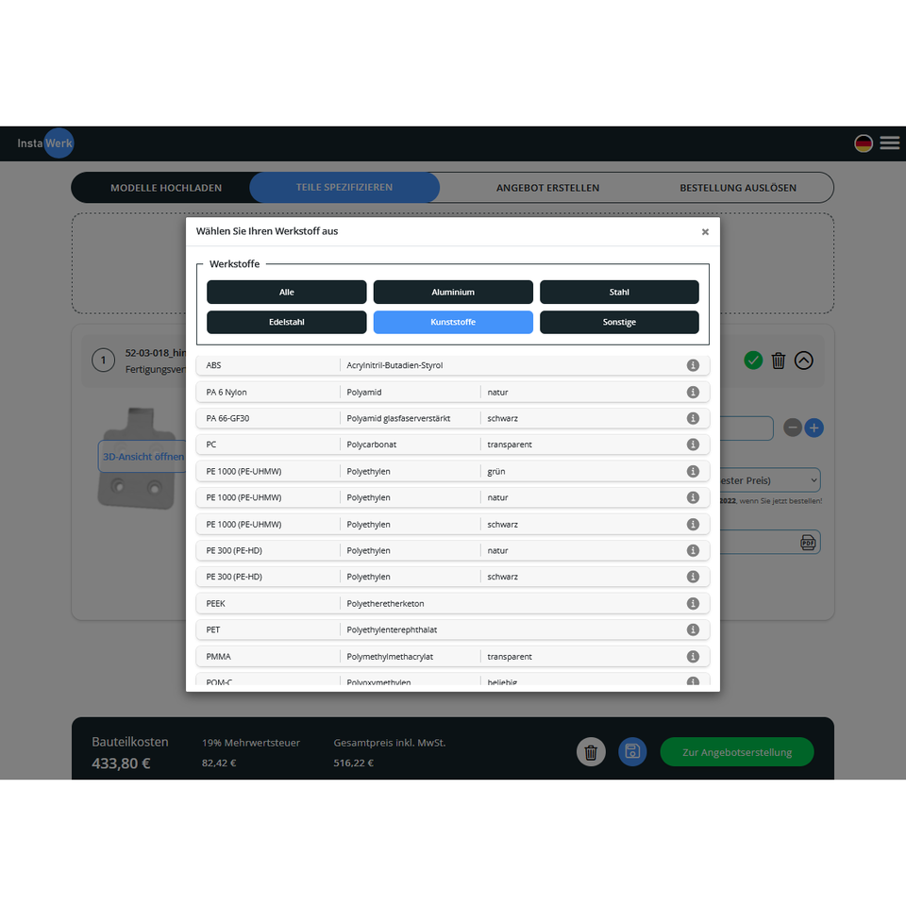This screenshot has width=906, height=906.
Task: Choose PET Polyethylenterephthalat row
Action: 452,629
